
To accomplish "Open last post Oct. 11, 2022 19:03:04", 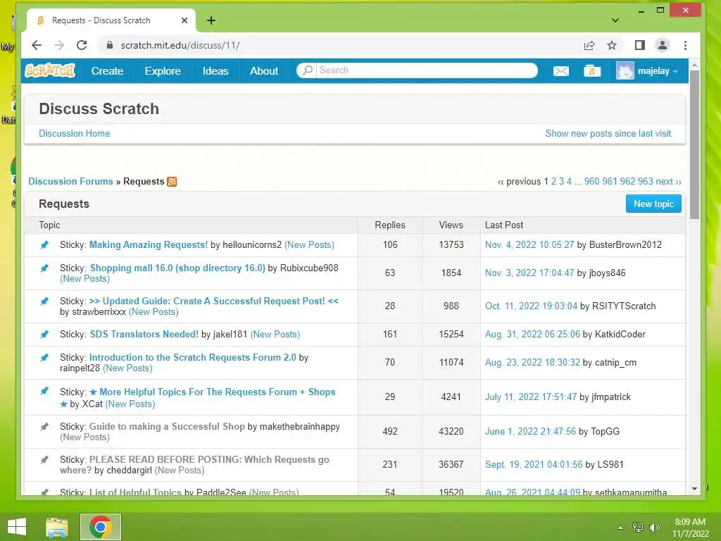I will 531,306.
